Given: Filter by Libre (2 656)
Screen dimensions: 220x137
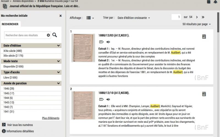Looking at the screenshot, I should point(10,78).
